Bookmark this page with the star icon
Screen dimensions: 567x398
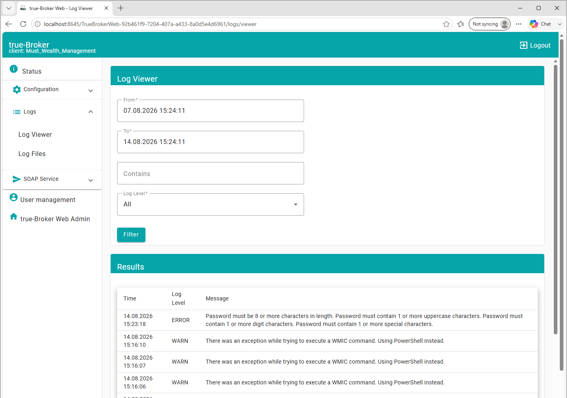[446, 24]
